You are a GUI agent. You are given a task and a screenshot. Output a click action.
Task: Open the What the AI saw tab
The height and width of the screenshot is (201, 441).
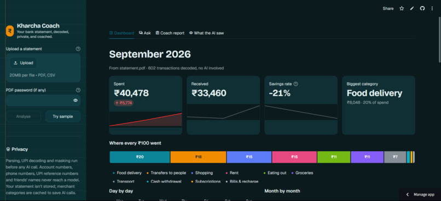[x=206, y=33]
